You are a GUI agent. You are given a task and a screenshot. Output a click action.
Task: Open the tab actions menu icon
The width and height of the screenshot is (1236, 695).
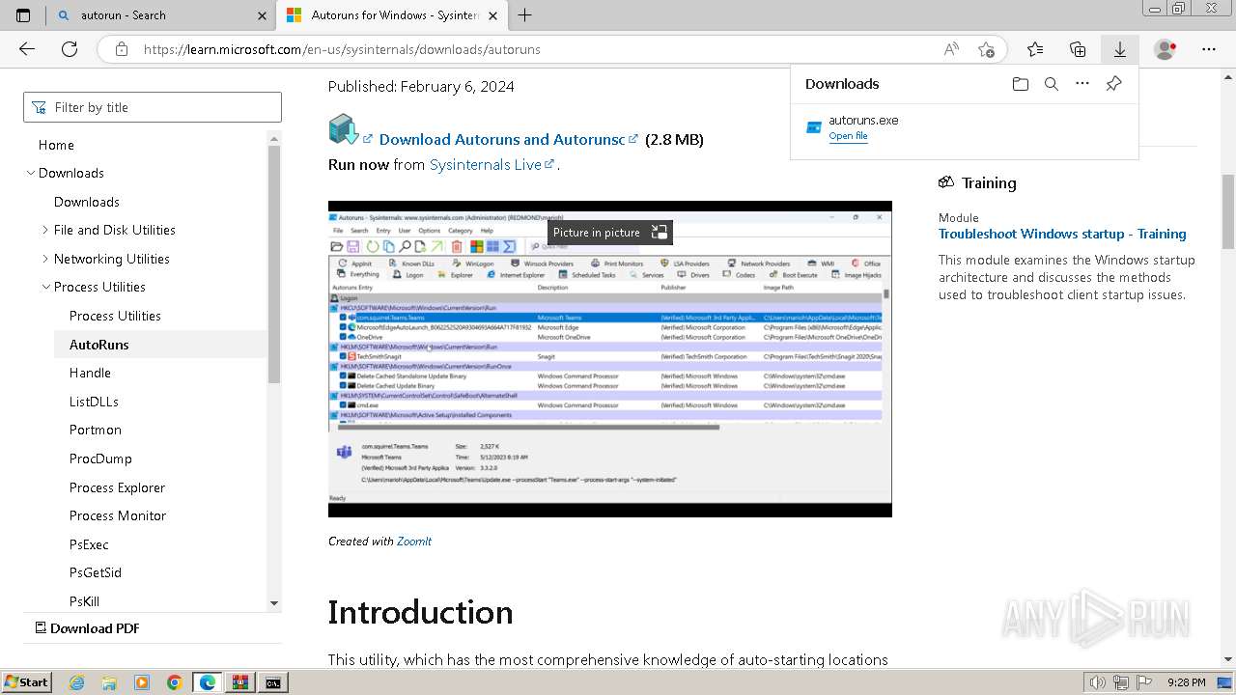(23, 15)
